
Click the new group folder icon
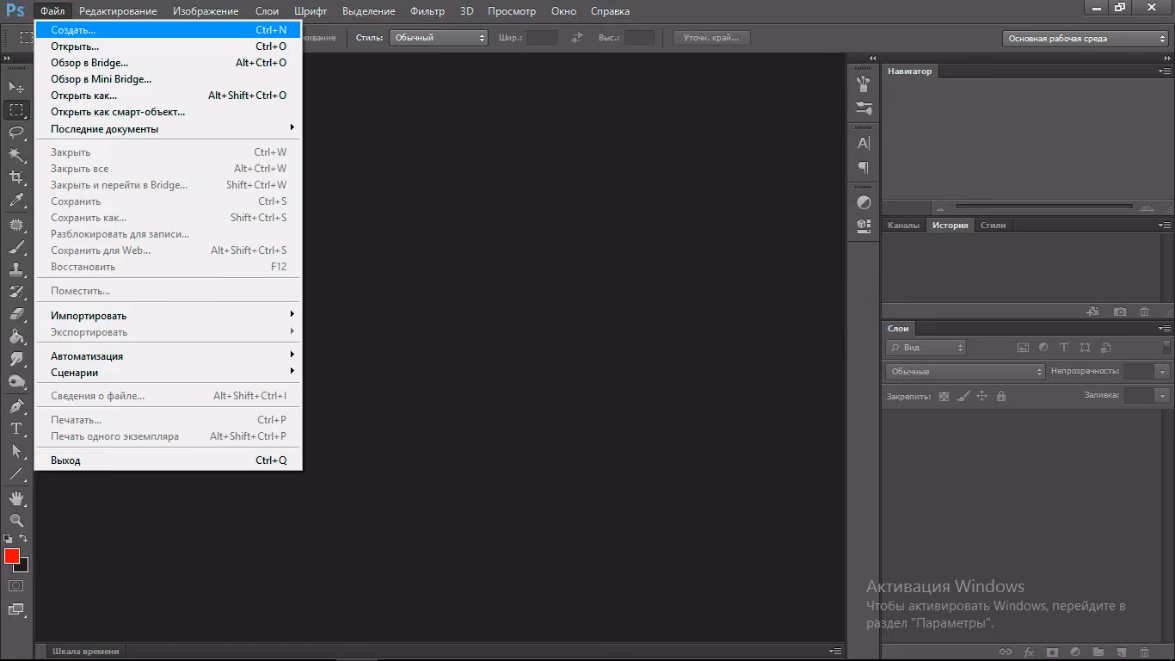(1098, 652)
